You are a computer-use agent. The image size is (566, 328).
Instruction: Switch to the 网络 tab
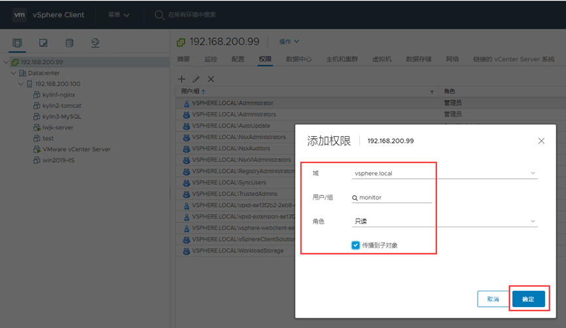point(452,59)
